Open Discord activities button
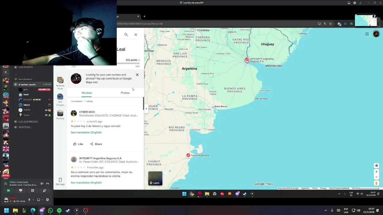 tap(33, 191)
